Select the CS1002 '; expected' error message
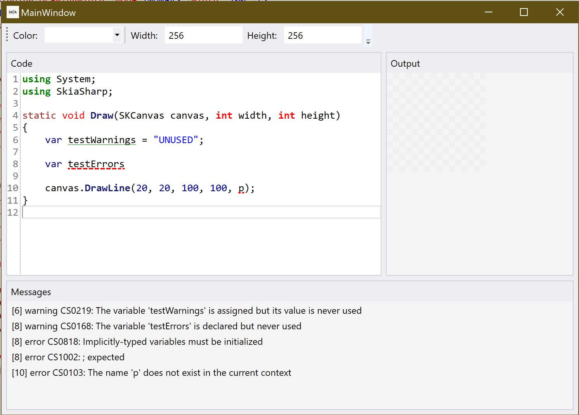The image size is (579, 415). [68, 357]
